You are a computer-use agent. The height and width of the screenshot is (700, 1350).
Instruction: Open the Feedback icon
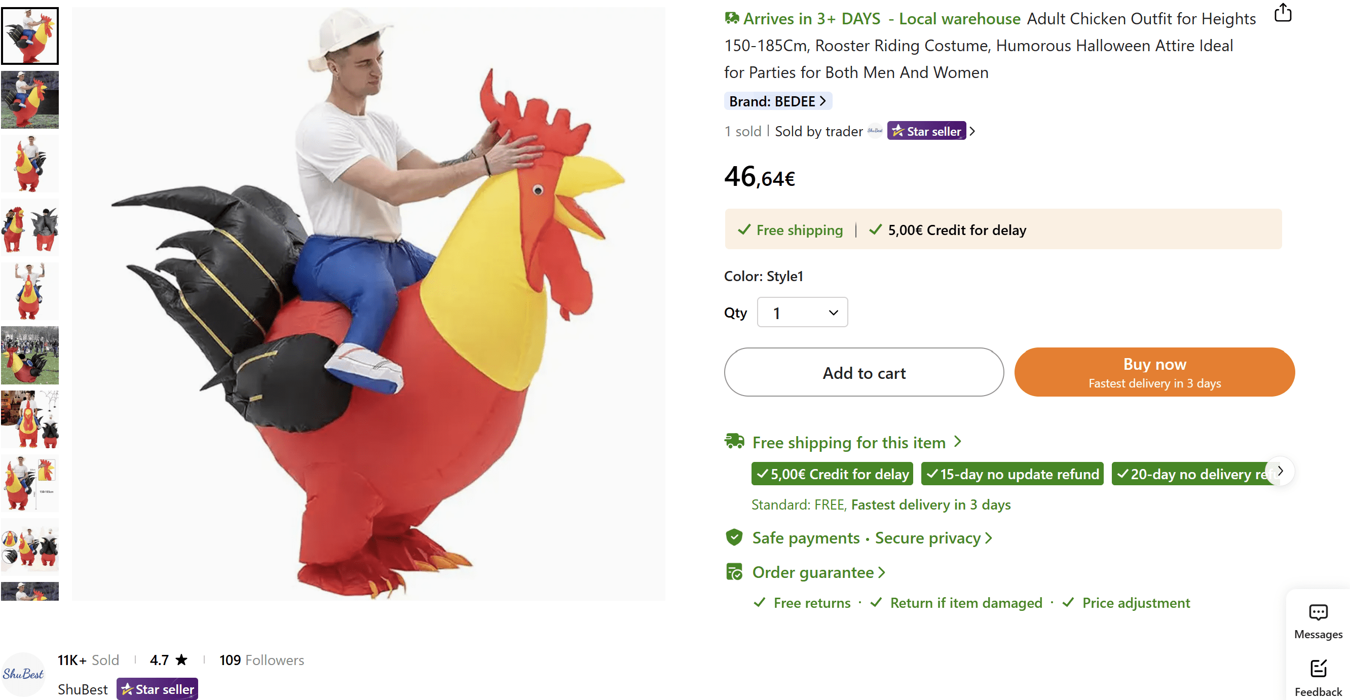pos(1318,670)
